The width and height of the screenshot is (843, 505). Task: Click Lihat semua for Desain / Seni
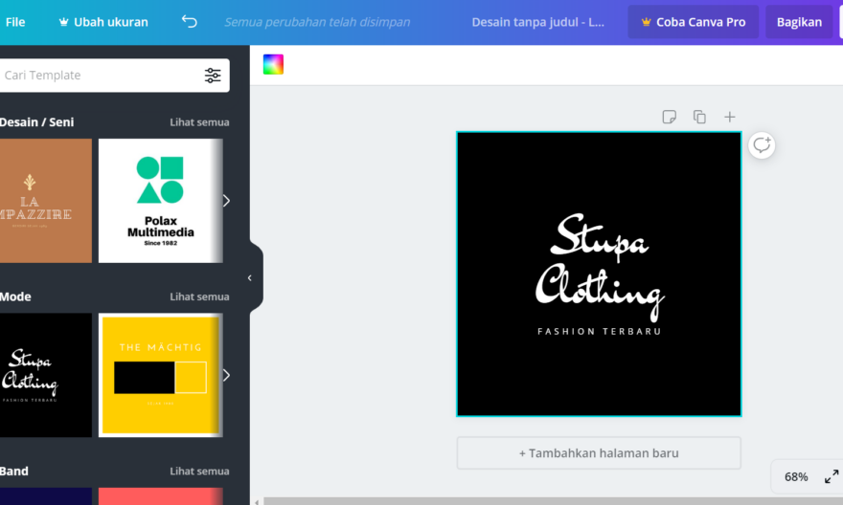[199, 122]
